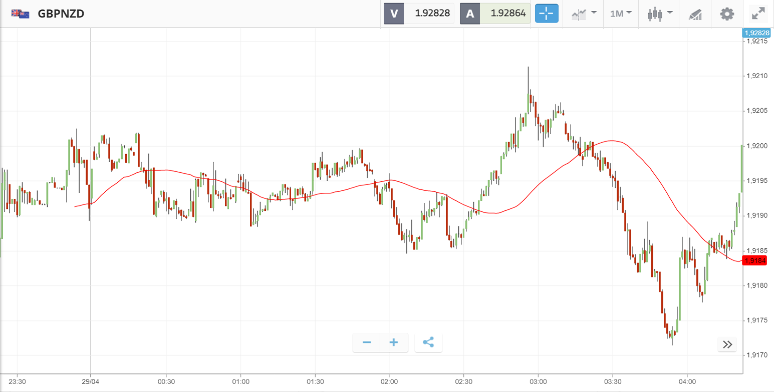Toggle the crosshair cursor tool
774x392 pixels.
[547, 14]
